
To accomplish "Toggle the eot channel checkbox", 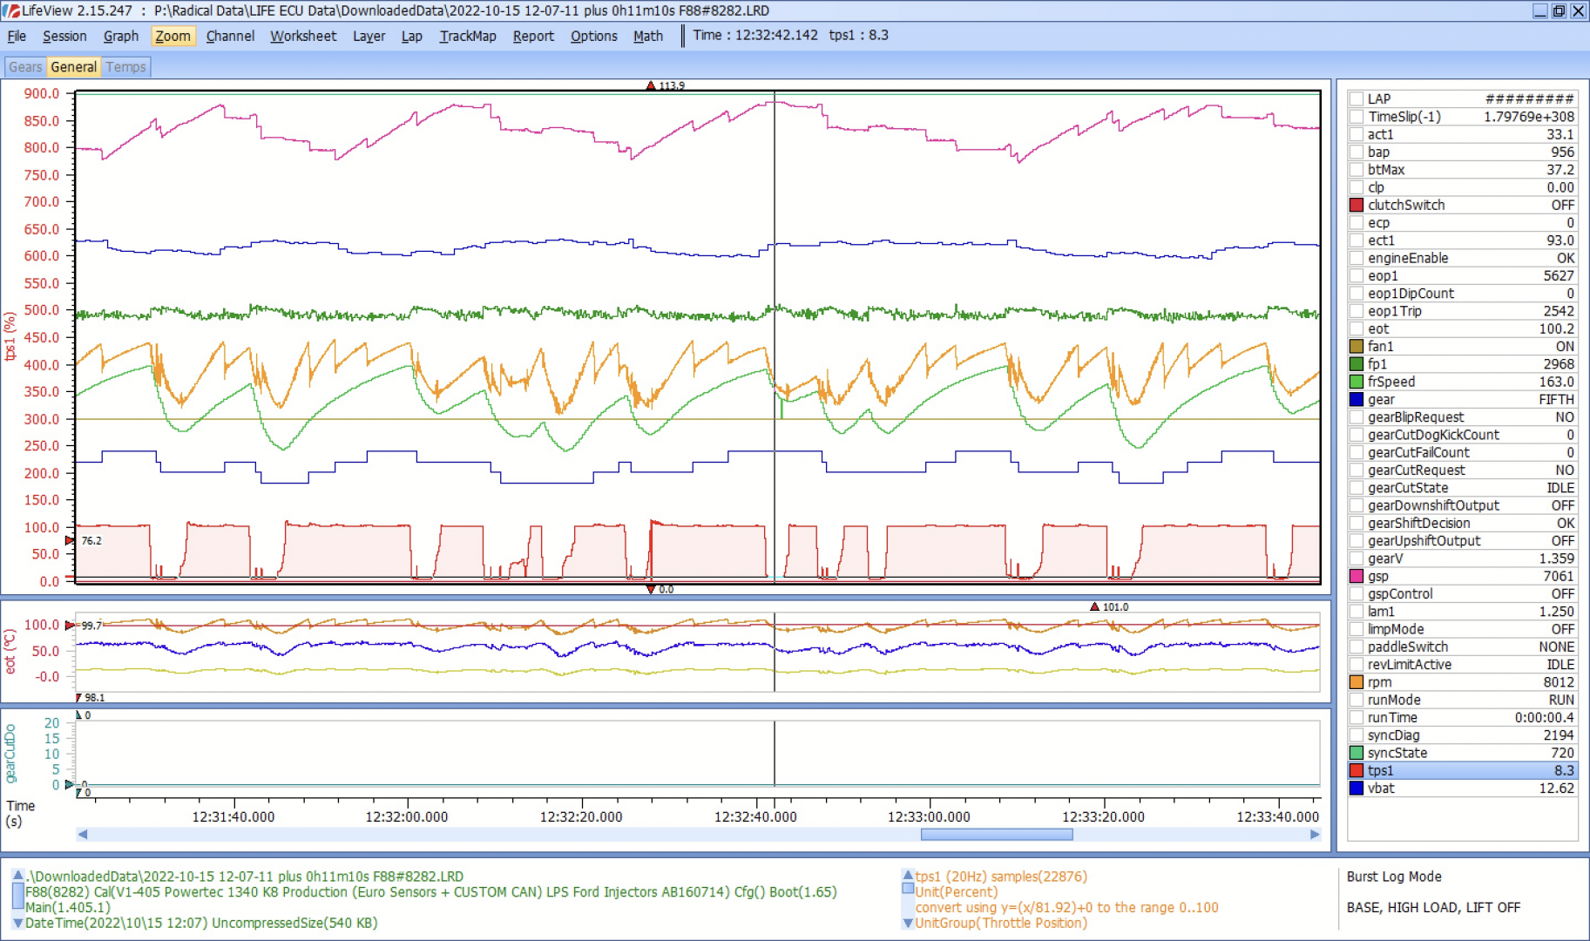I will tap(1357, 329).
